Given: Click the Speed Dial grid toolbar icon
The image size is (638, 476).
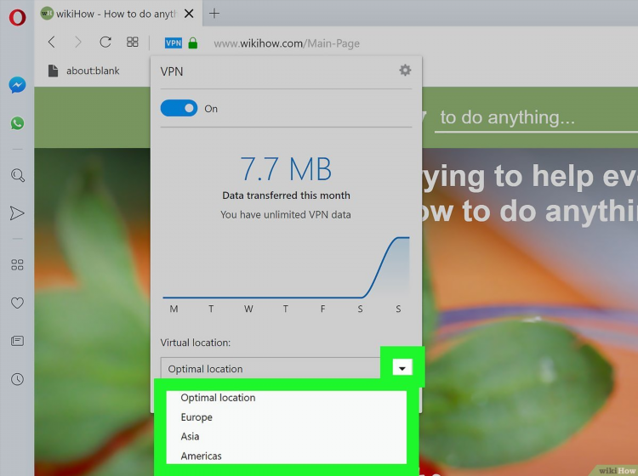Looking at the screenshot, I should pos(132,42).
